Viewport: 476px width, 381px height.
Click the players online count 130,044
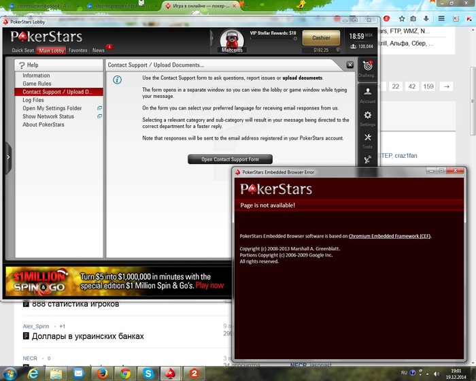click(x=361, y=46)
